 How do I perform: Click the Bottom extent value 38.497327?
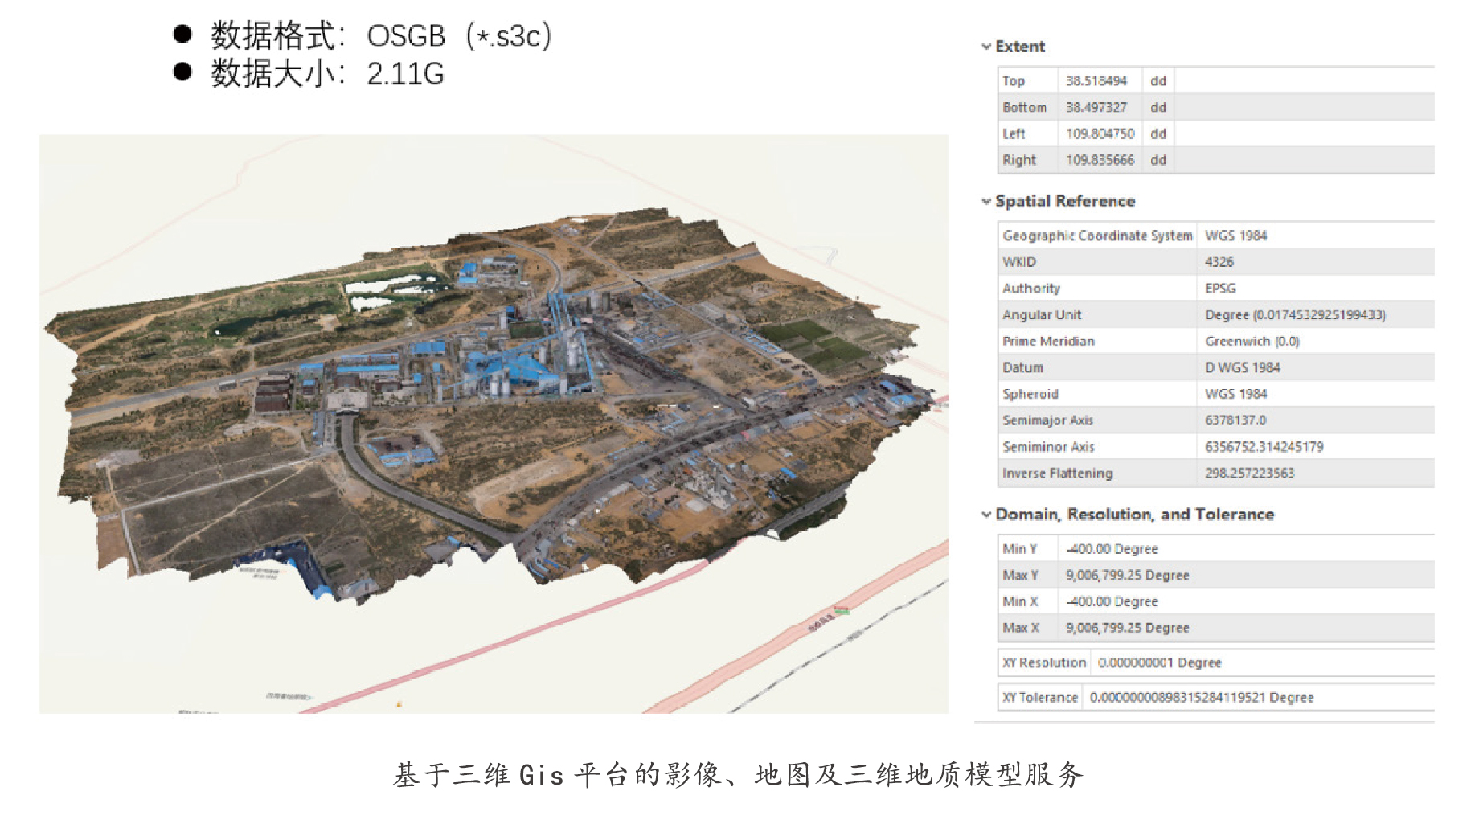point(1096,108)
